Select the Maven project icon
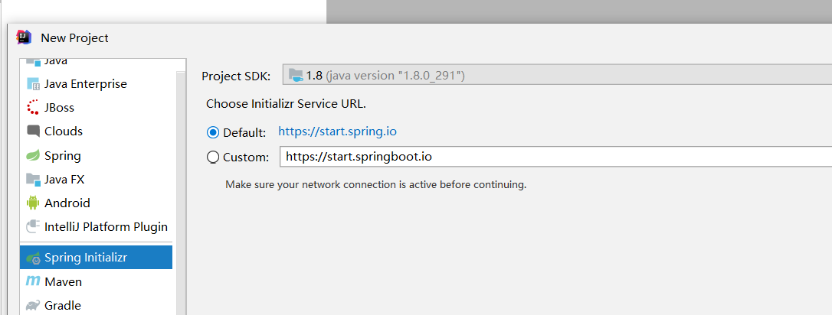 pos(33,281)
